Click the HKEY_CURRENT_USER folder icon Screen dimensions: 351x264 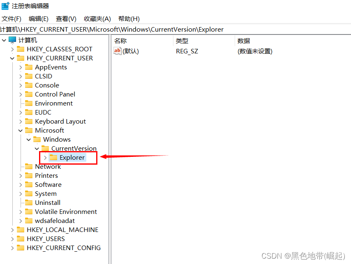click(21, 58)
